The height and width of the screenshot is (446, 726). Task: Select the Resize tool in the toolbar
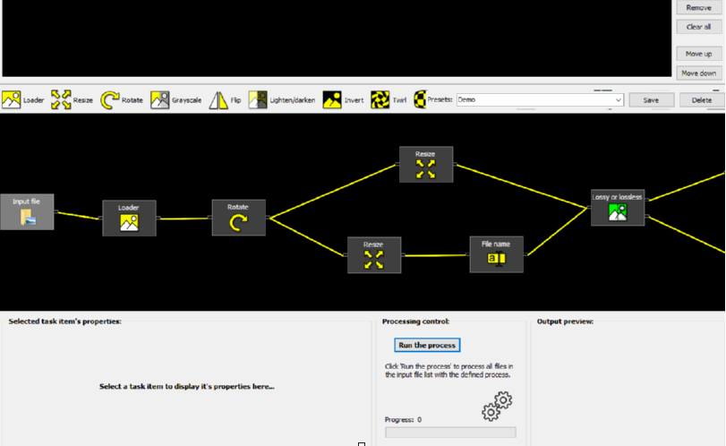tap(72, 99)
